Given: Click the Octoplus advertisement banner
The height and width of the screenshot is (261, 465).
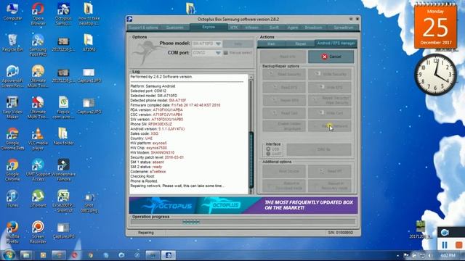Looking at the screenshot, I should [x=243, y=205].
